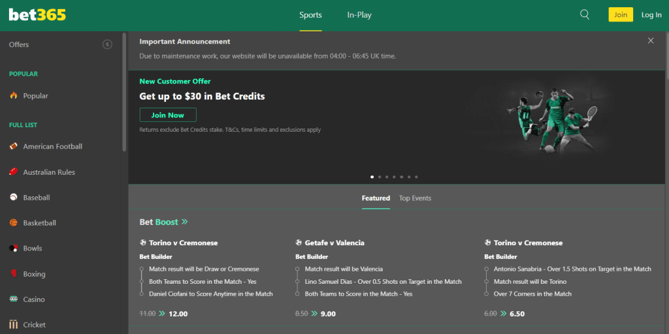Open the Bet Boost heading
The image size is (669, 334).
tap(159, 222)
